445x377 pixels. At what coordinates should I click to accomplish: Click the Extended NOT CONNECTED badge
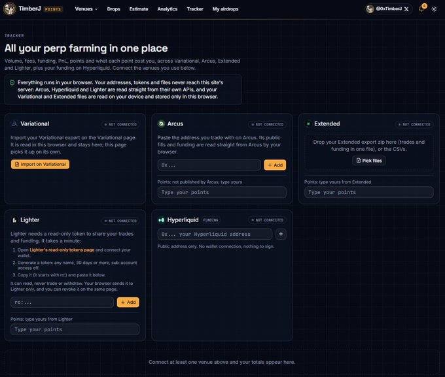click(x=414, y=124)
